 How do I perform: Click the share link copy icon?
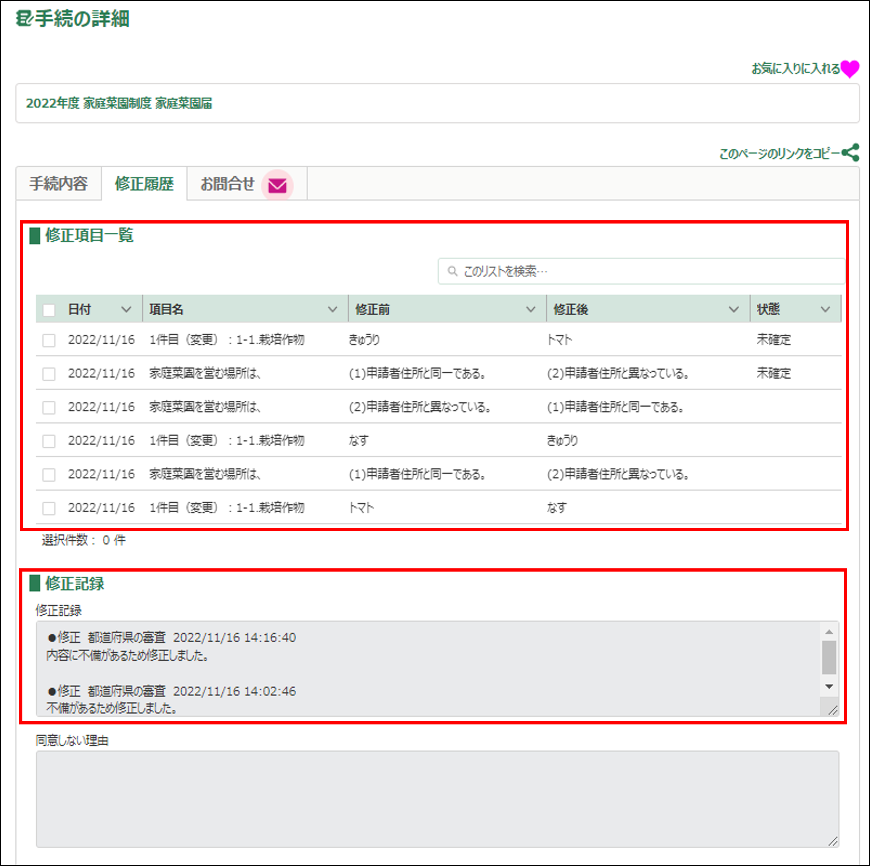click(850, 153)
